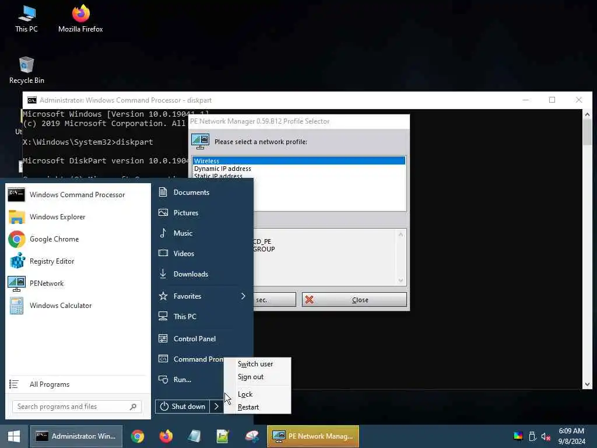Open the green chart notepad taskbar icon

point(223,436)
